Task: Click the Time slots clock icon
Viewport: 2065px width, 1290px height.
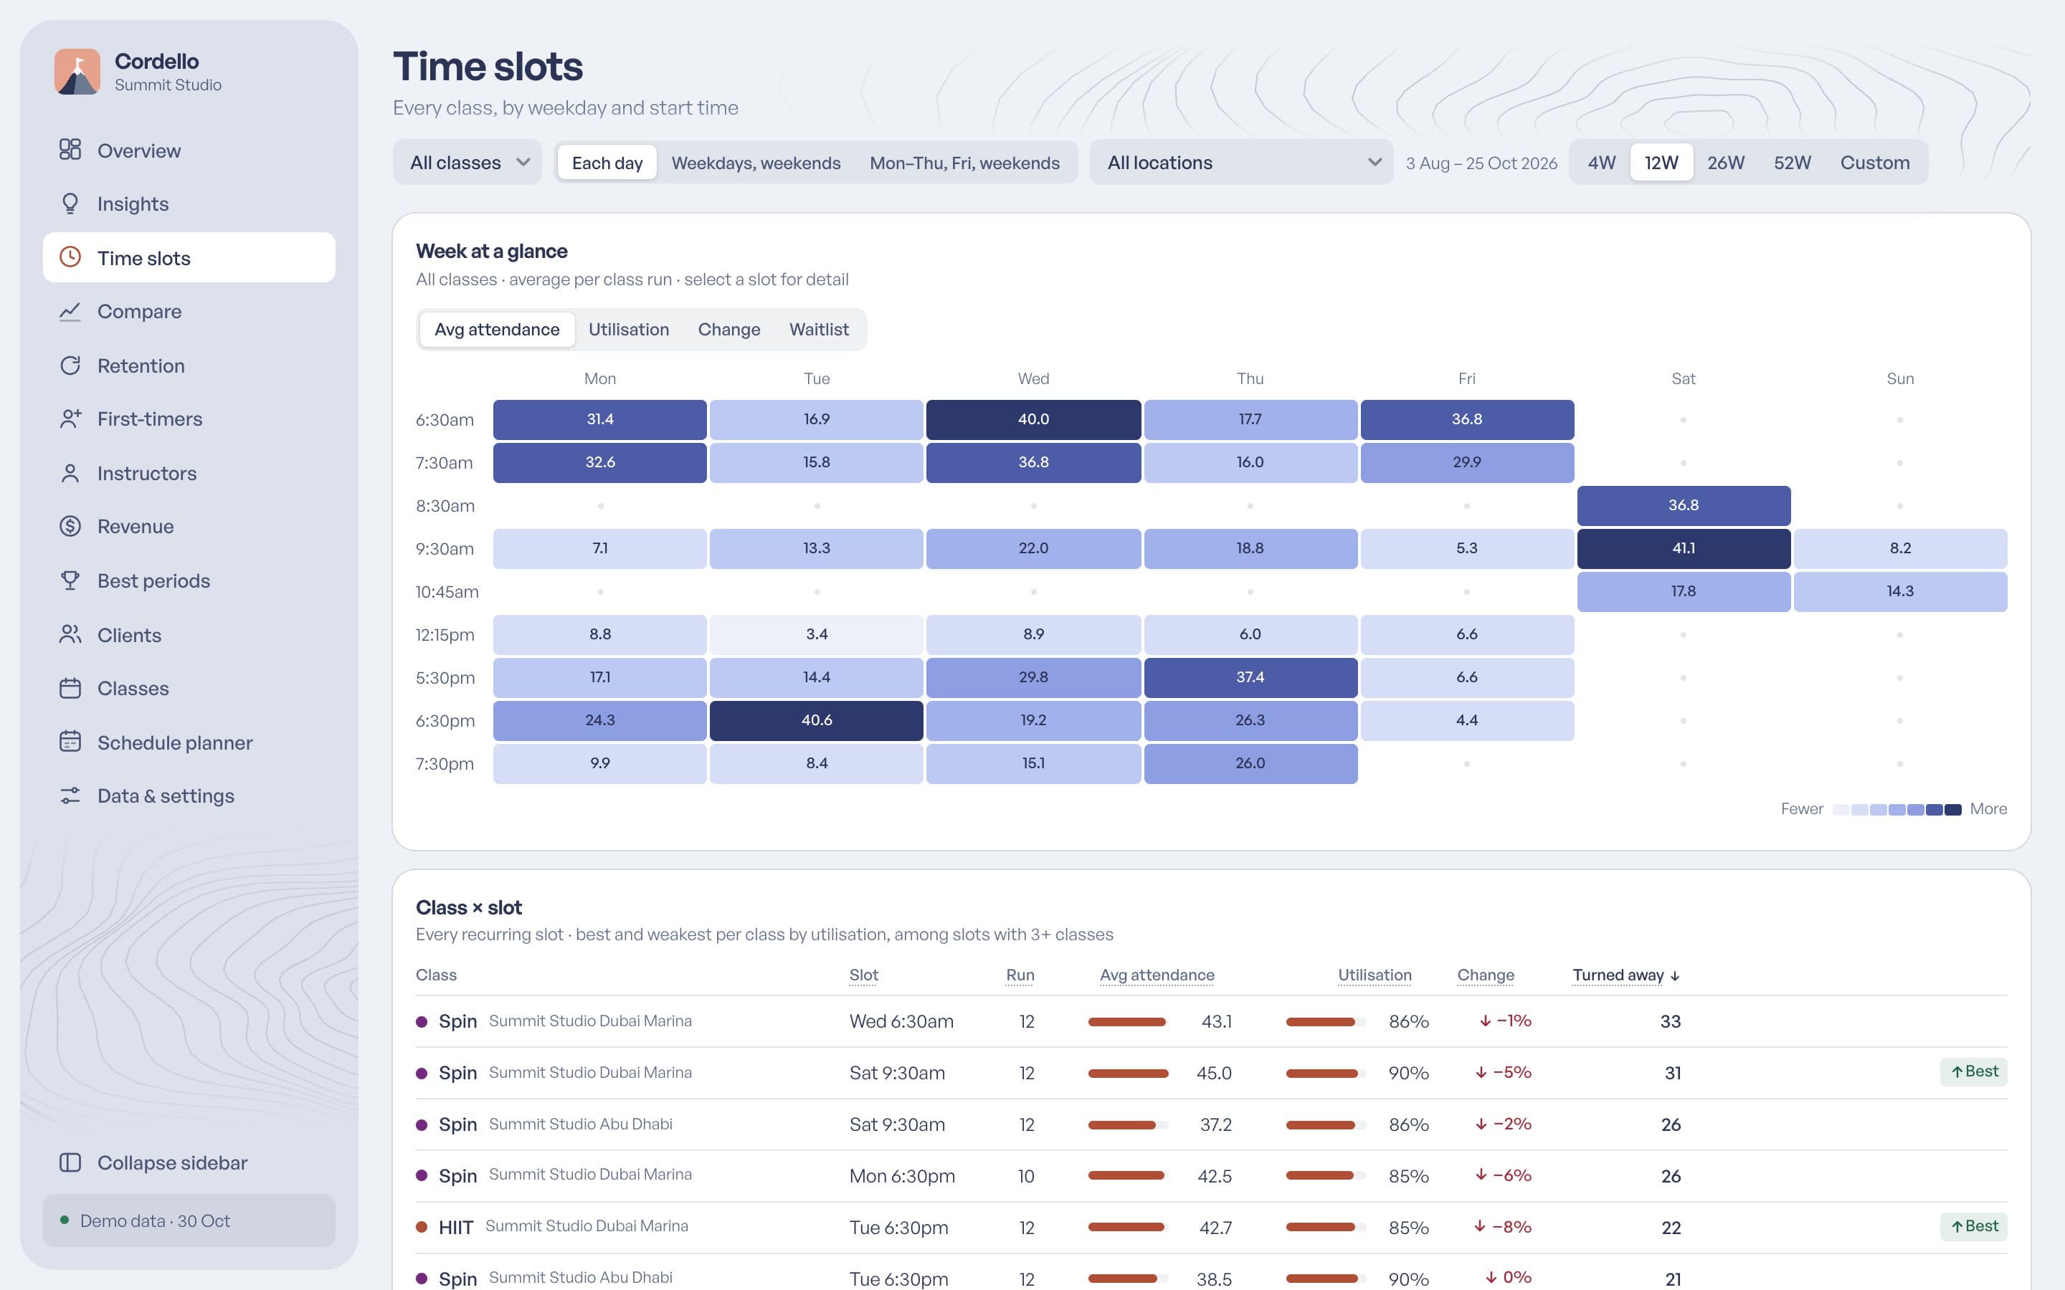Action: tap(70, 258)
